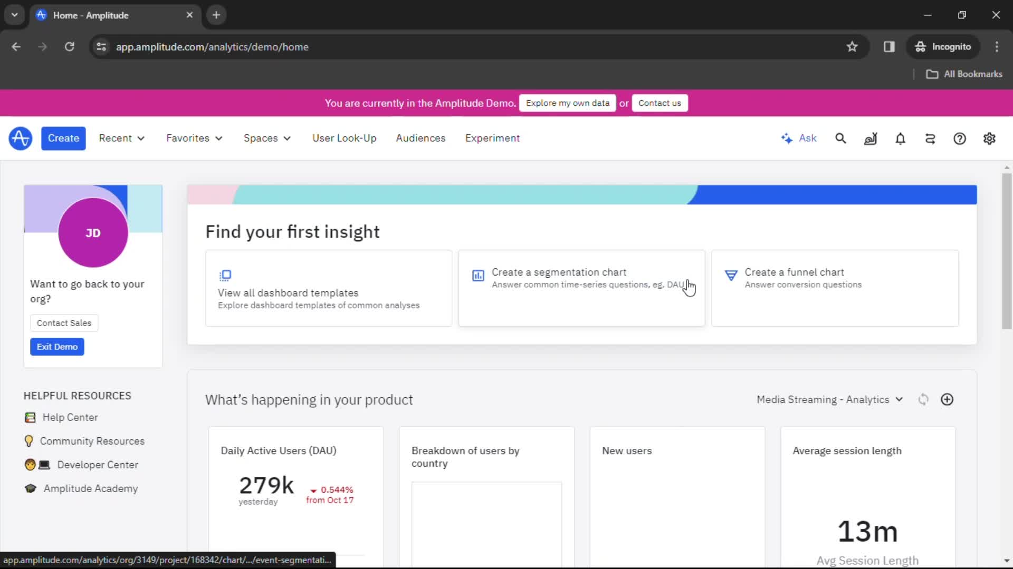
Task: Click the Create button
Action: point(63,138)
